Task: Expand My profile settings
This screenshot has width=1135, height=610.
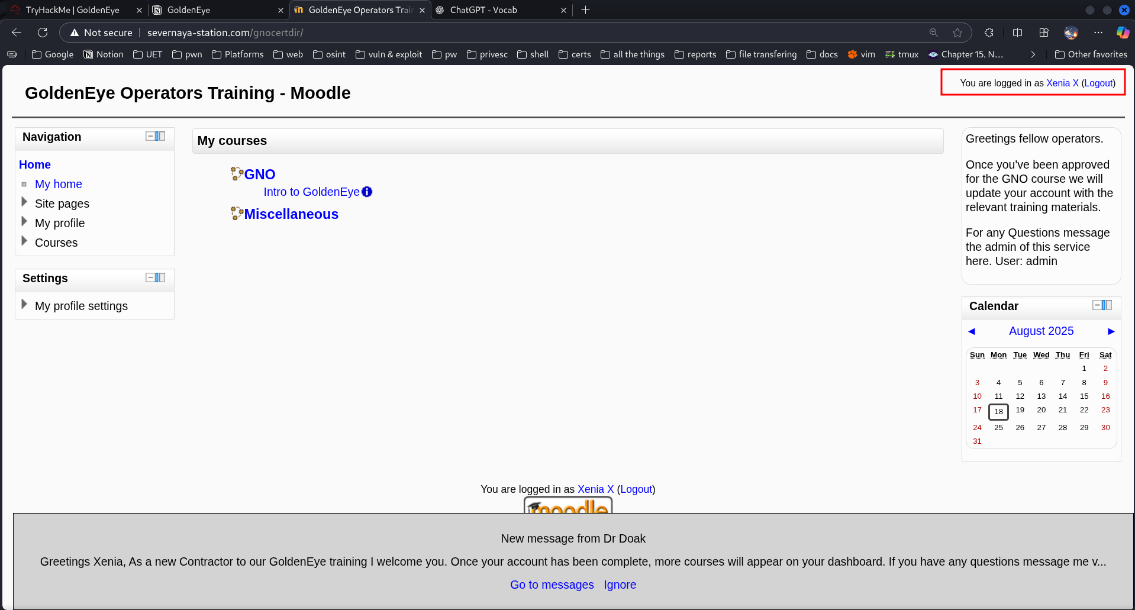Action: (24, 305)
